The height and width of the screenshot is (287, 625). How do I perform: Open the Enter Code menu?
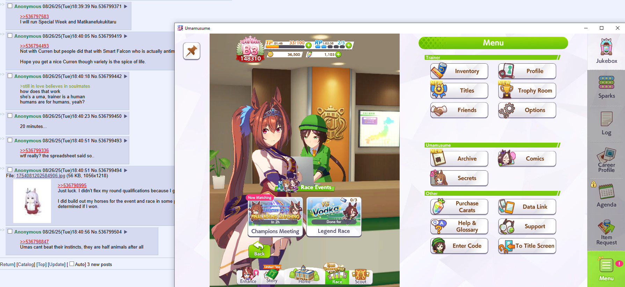[x=459, y=246]
